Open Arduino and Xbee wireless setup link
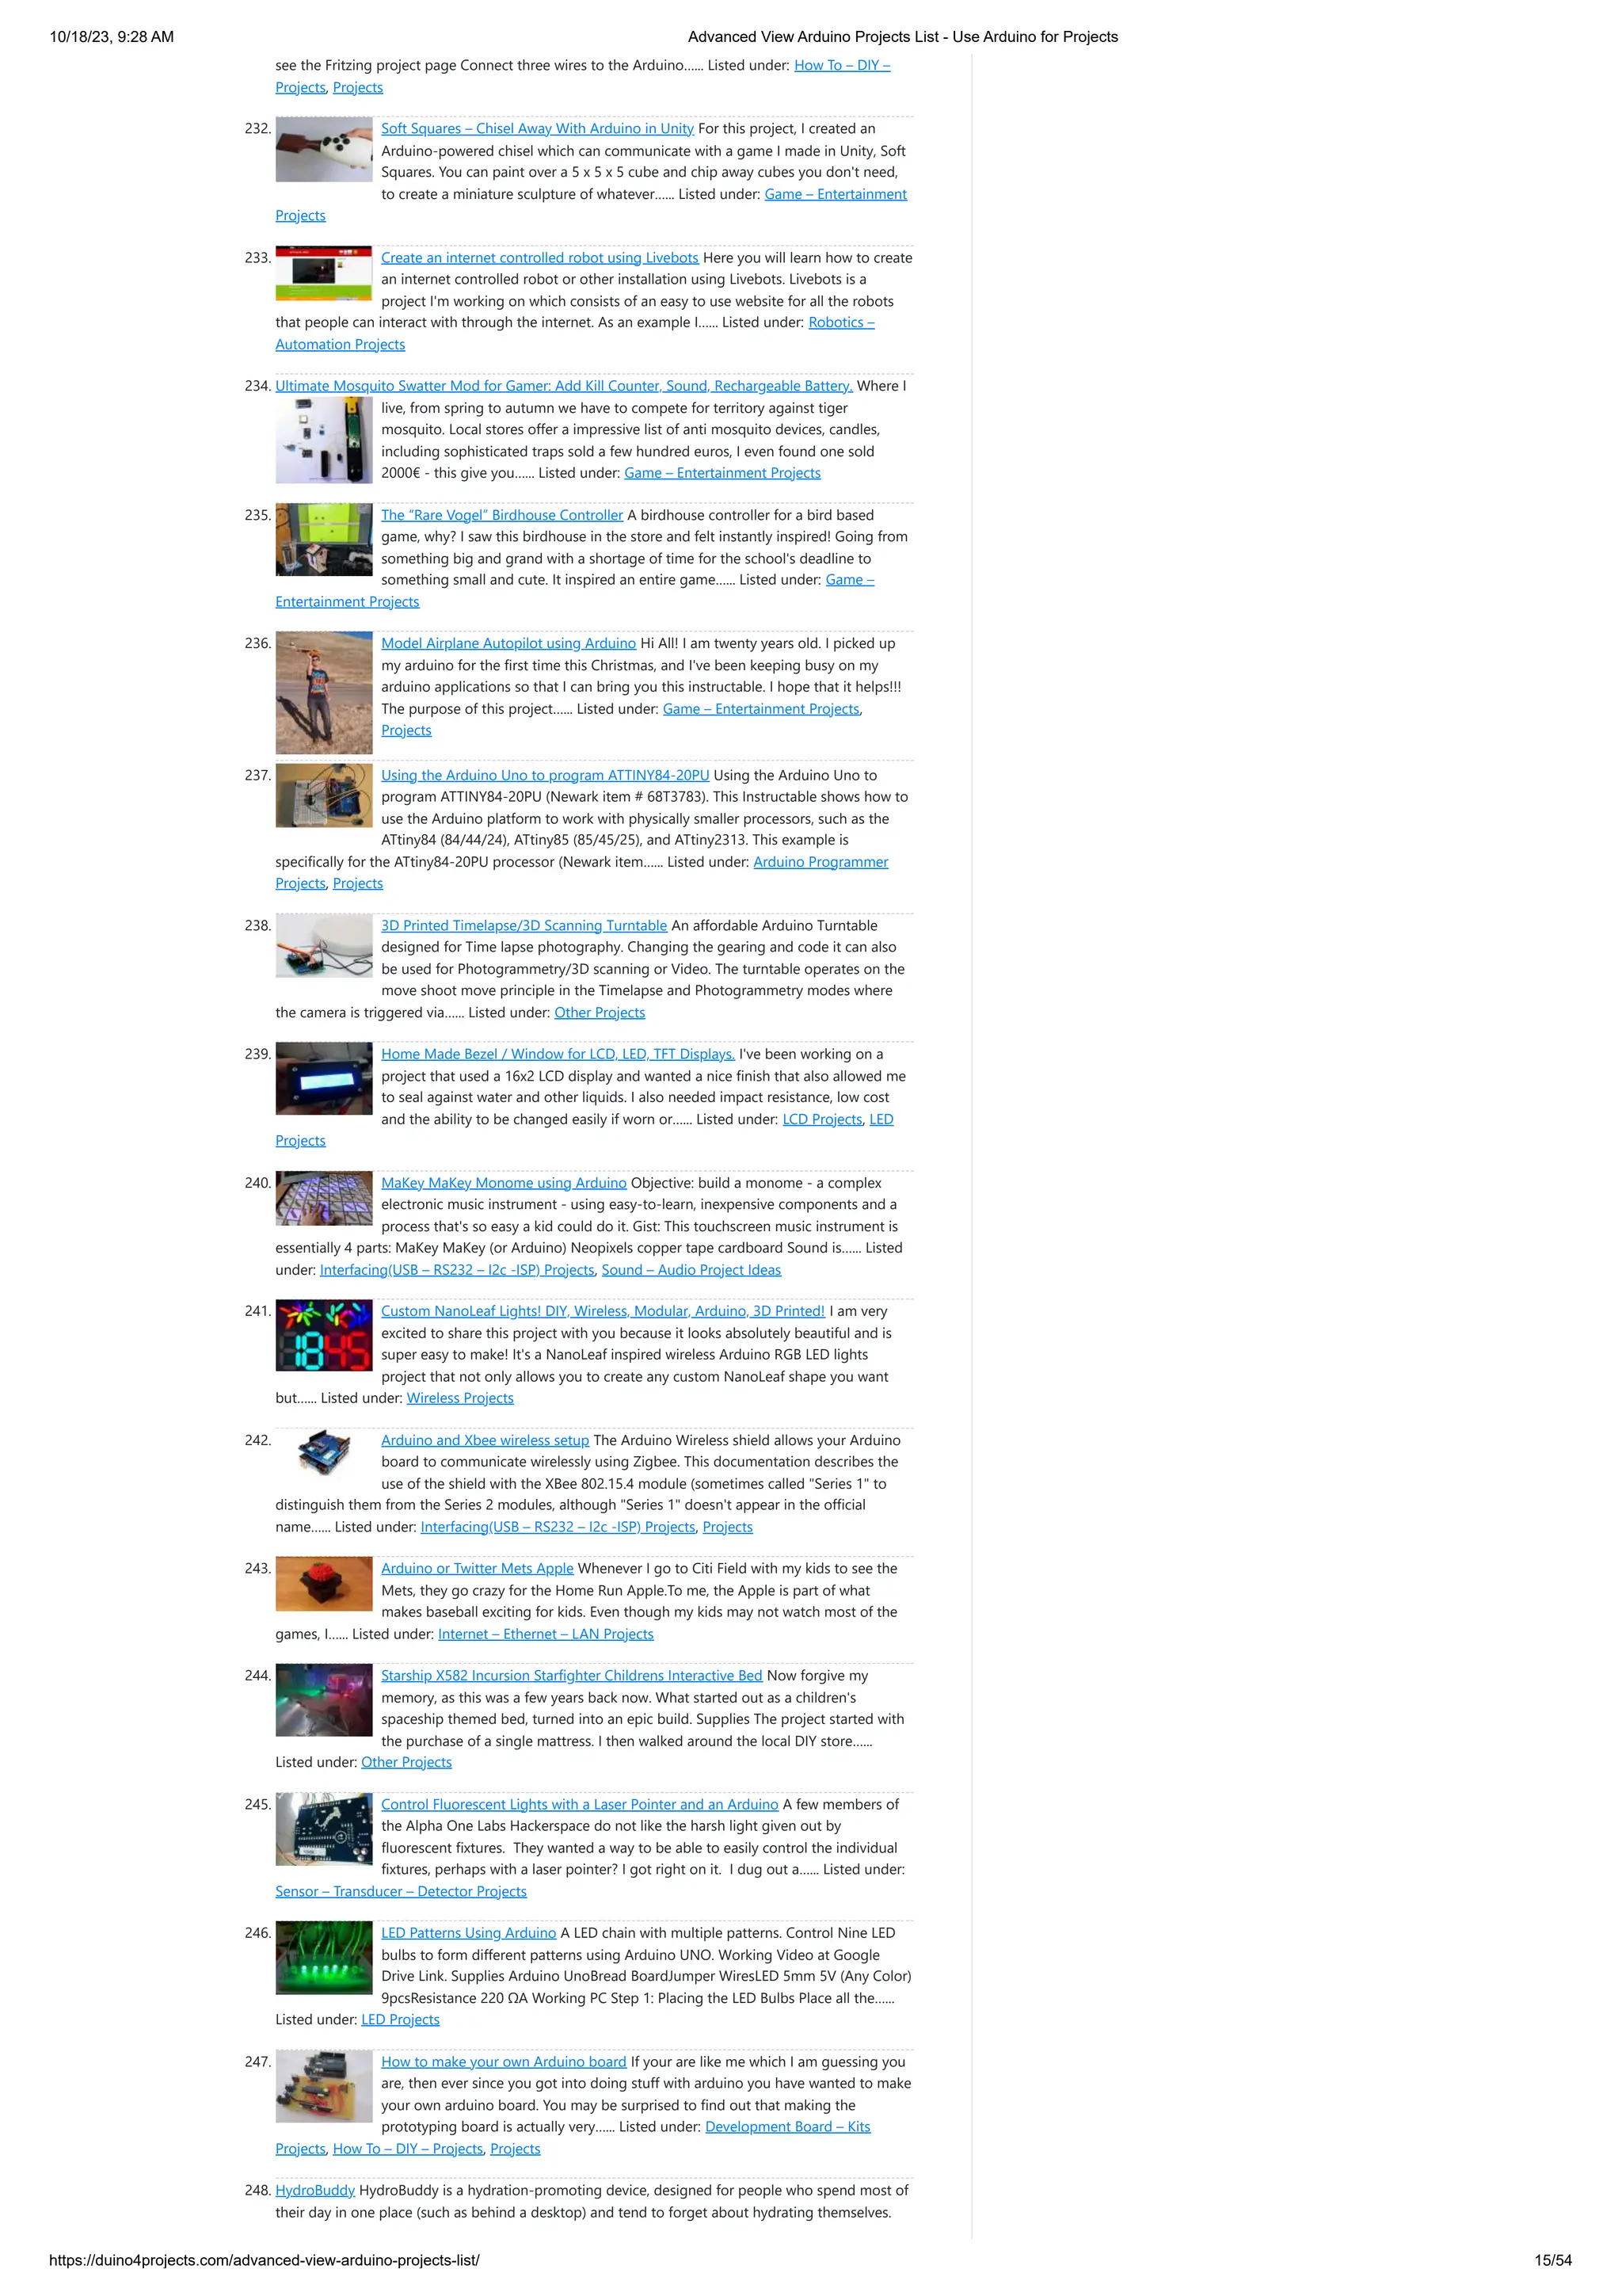This screenshot has height=2296, width=1622. tap(485, 1440)
